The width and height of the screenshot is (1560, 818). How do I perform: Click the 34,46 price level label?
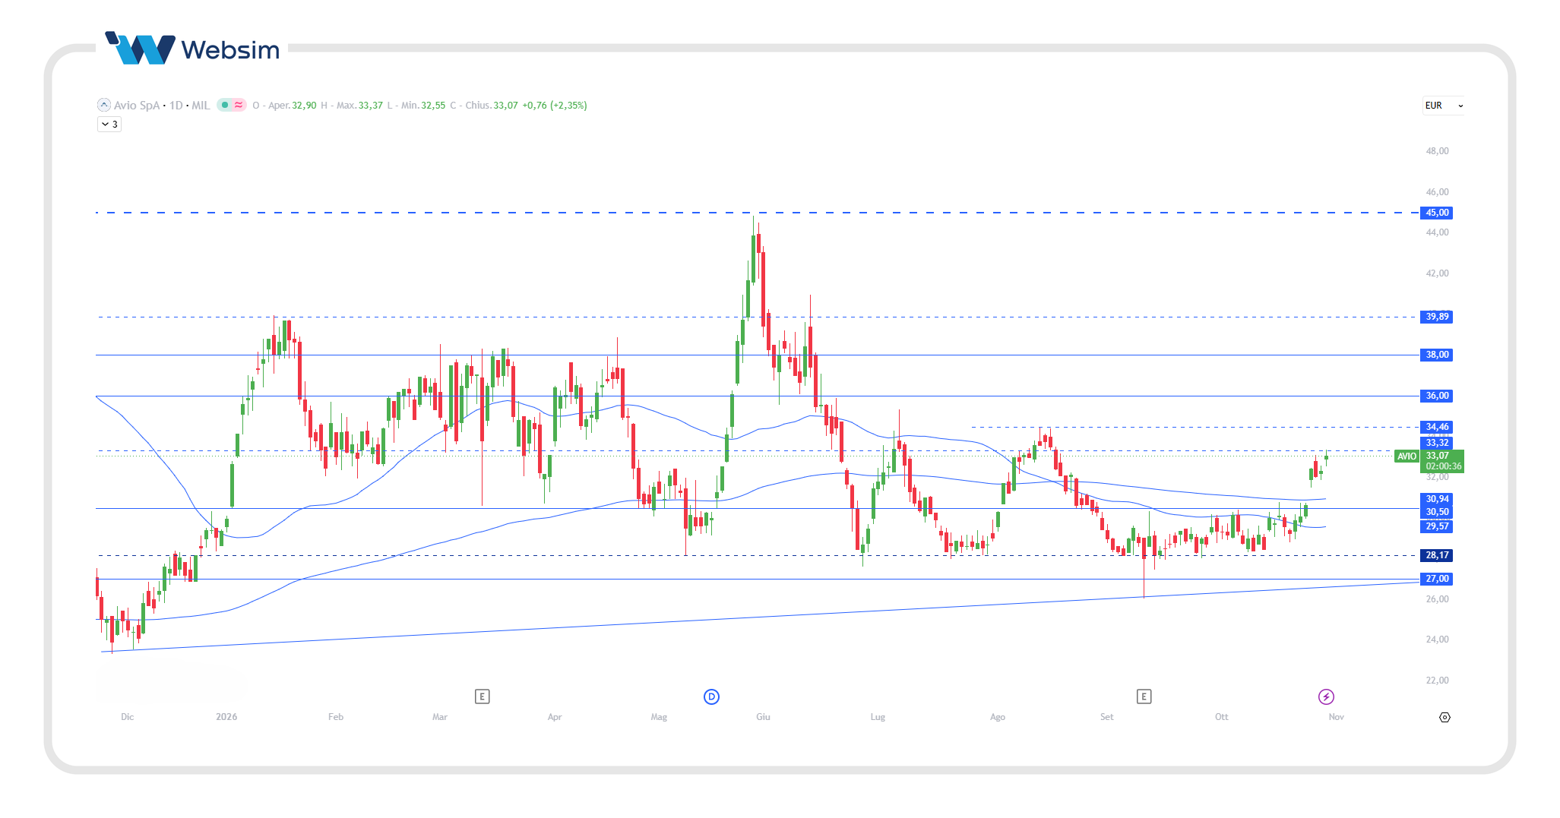click(x=1436, y=427)
